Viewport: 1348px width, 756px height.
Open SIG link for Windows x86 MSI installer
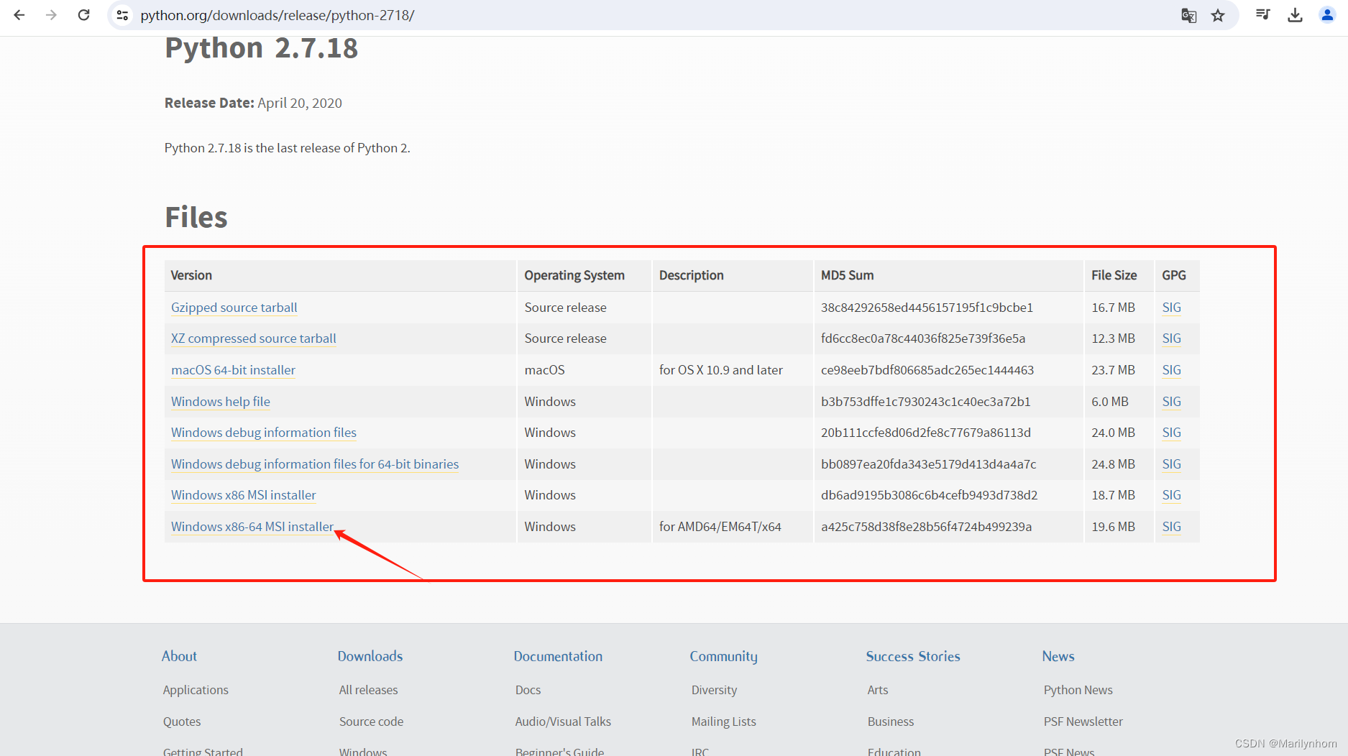click(x=1171, y=495)
